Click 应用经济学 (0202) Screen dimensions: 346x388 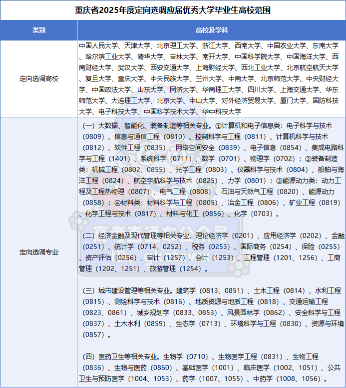pos(293,235)
